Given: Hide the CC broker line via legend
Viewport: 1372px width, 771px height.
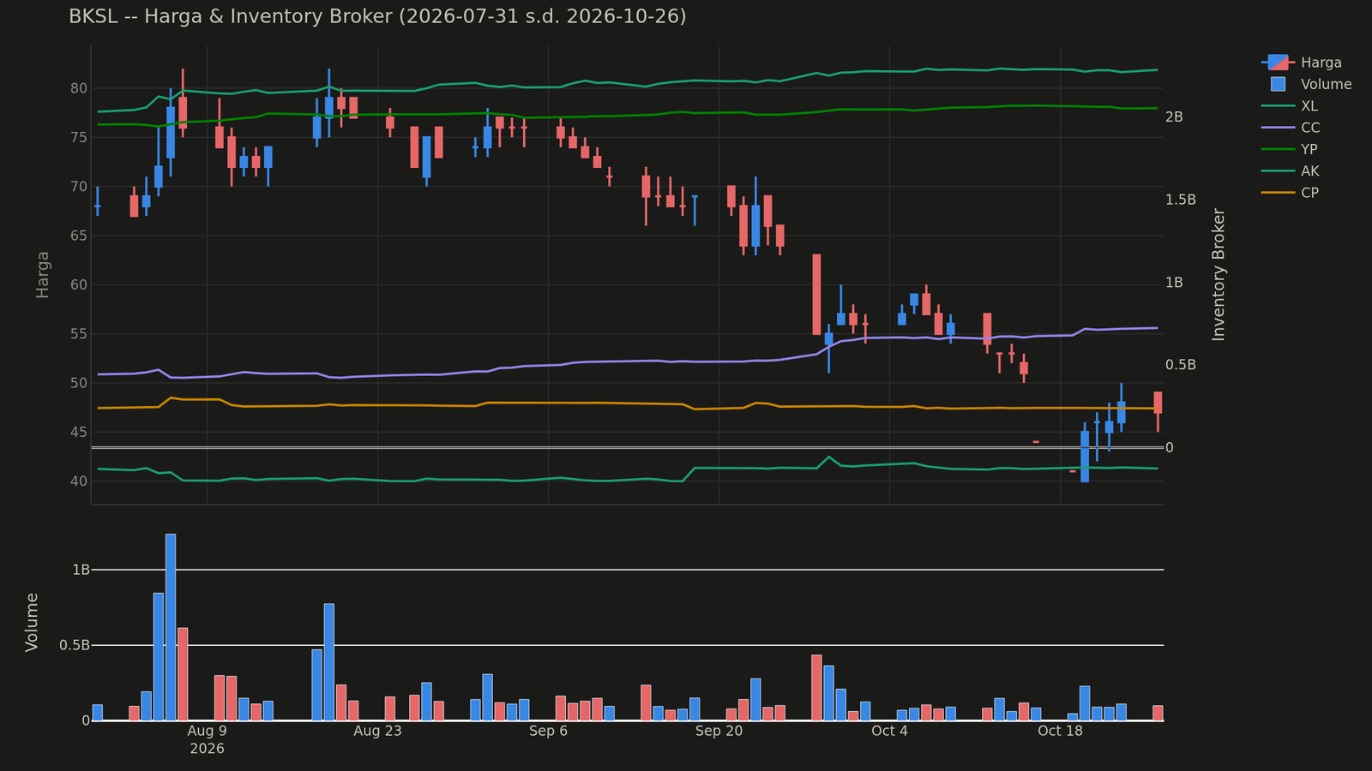Looking at the screenshot, I should [x=1291, y=128].
